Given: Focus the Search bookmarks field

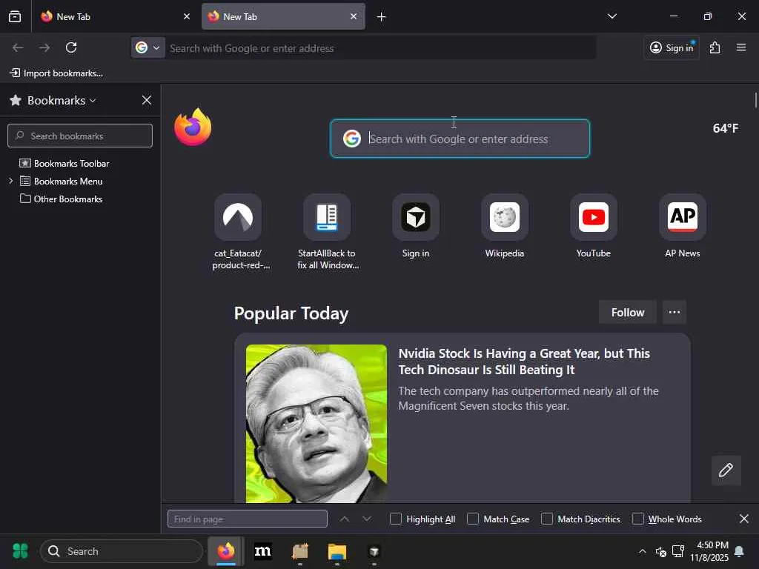Looking at the screenshot, I should click(80, 136).
